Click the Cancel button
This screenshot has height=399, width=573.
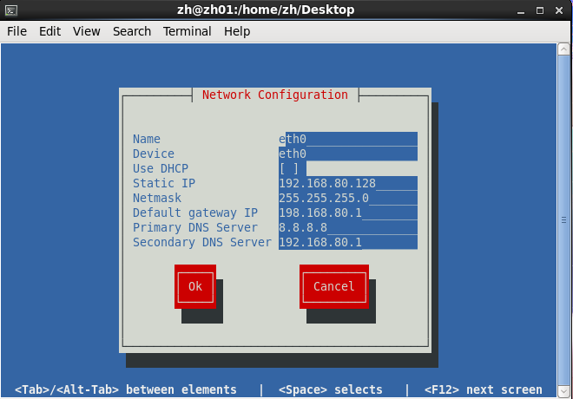(x=334, y=286)
